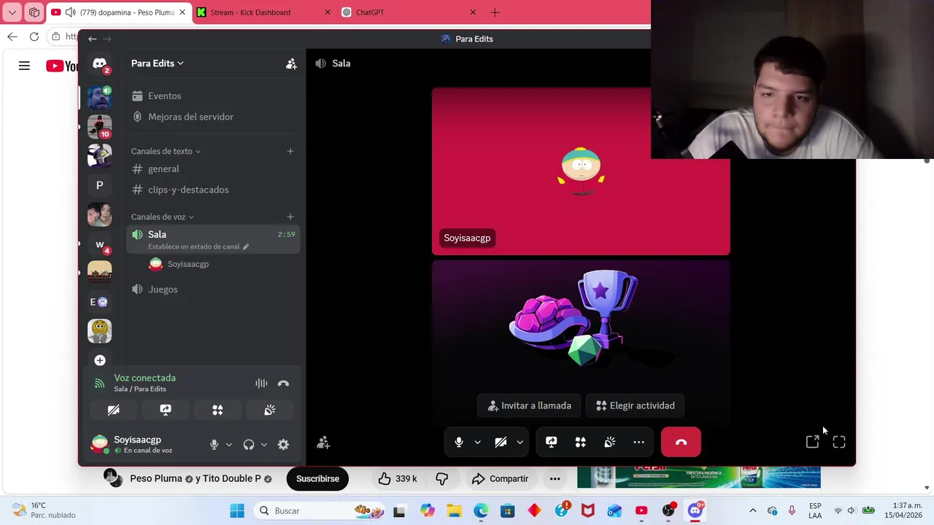This screenshot has height=525, width=934.
Task: Show member list icon in call view
Action: (323, 443)
